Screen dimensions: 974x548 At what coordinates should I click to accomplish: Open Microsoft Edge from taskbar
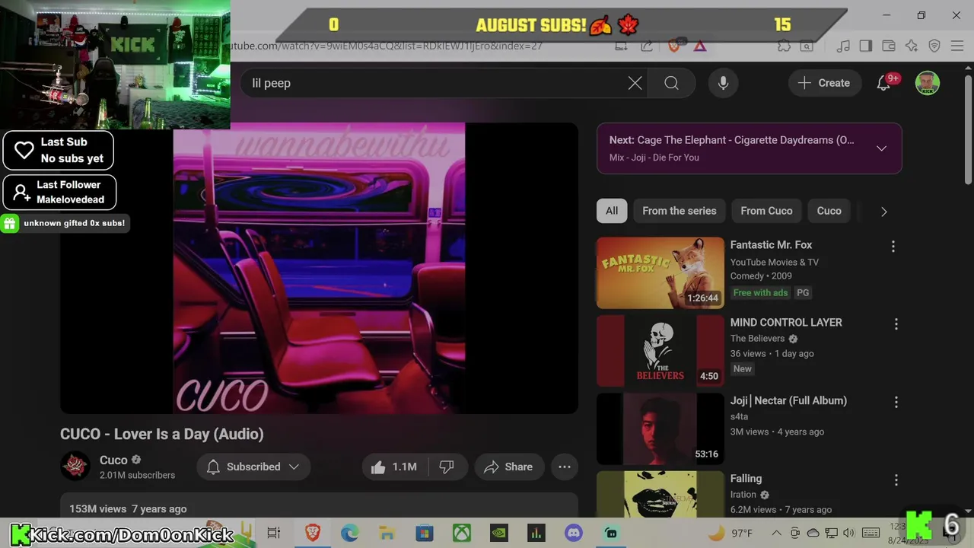350,533
